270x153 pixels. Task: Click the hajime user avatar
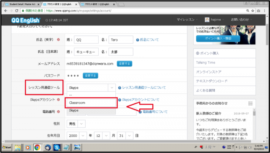click(x=207, y=20)
